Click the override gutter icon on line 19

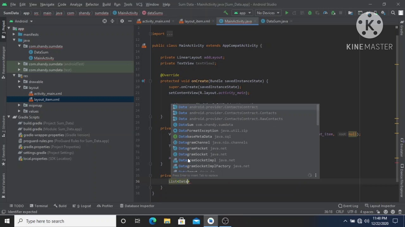coord(143,81)
